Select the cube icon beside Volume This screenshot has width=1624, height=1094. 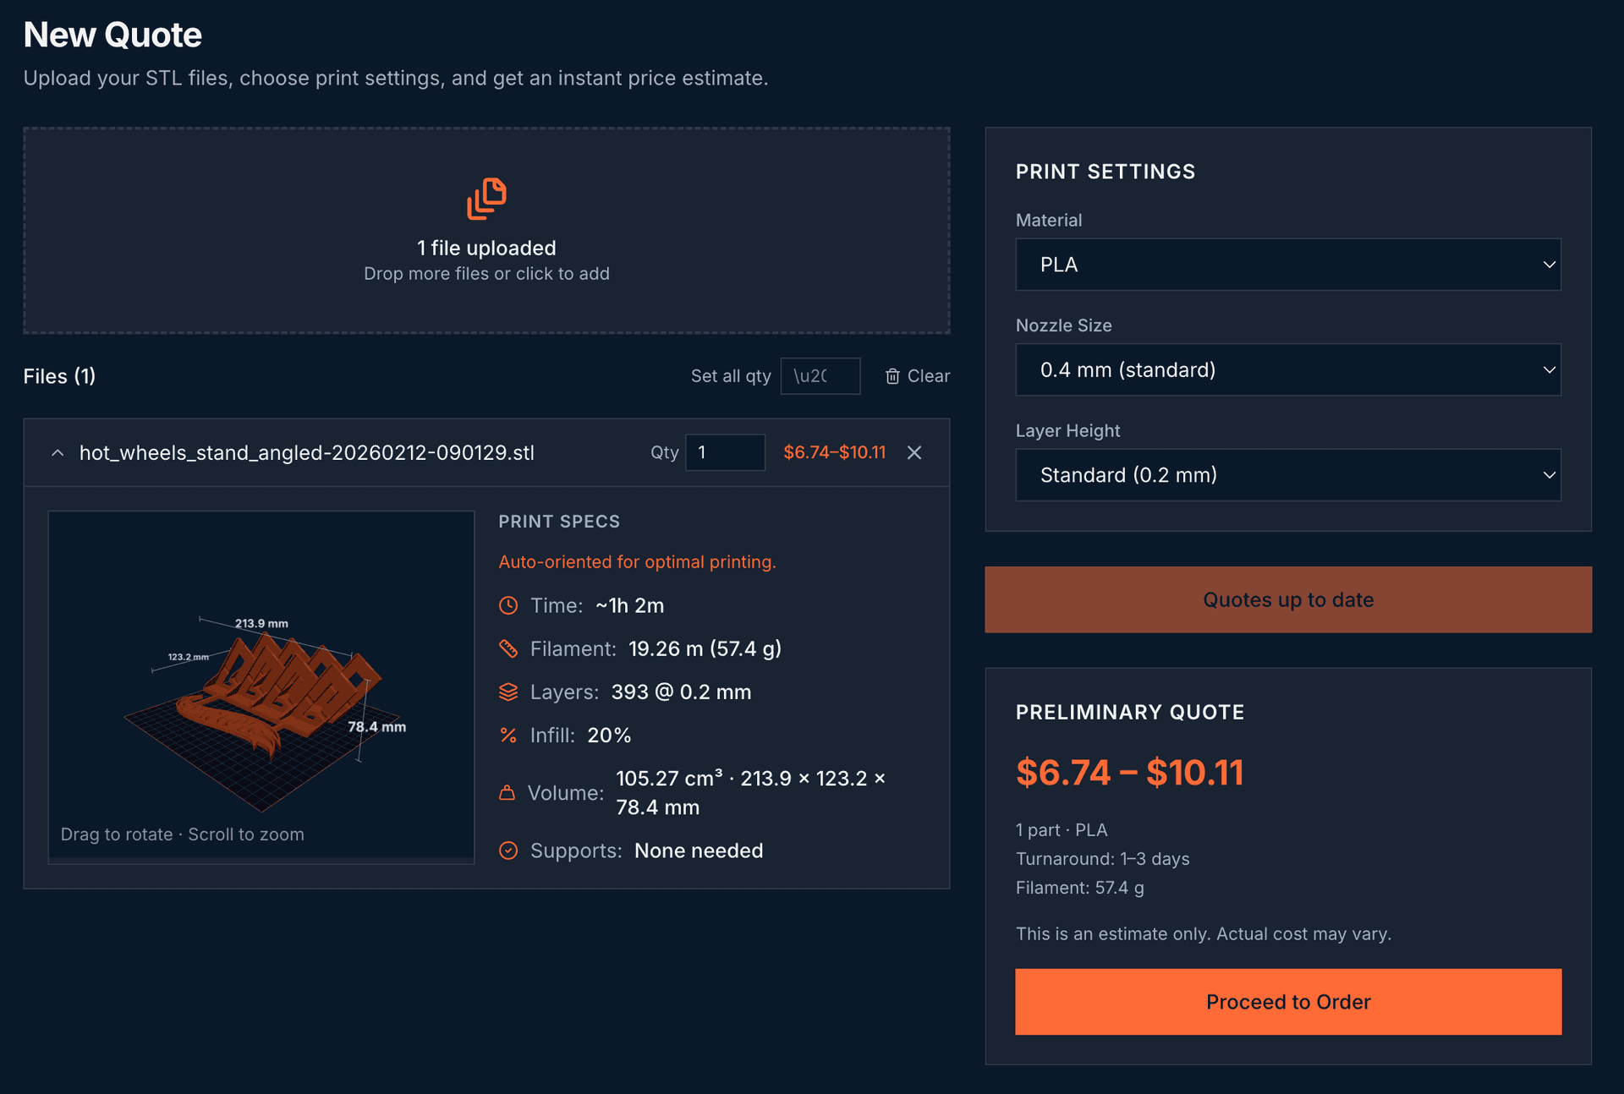(x=508, y=792)
